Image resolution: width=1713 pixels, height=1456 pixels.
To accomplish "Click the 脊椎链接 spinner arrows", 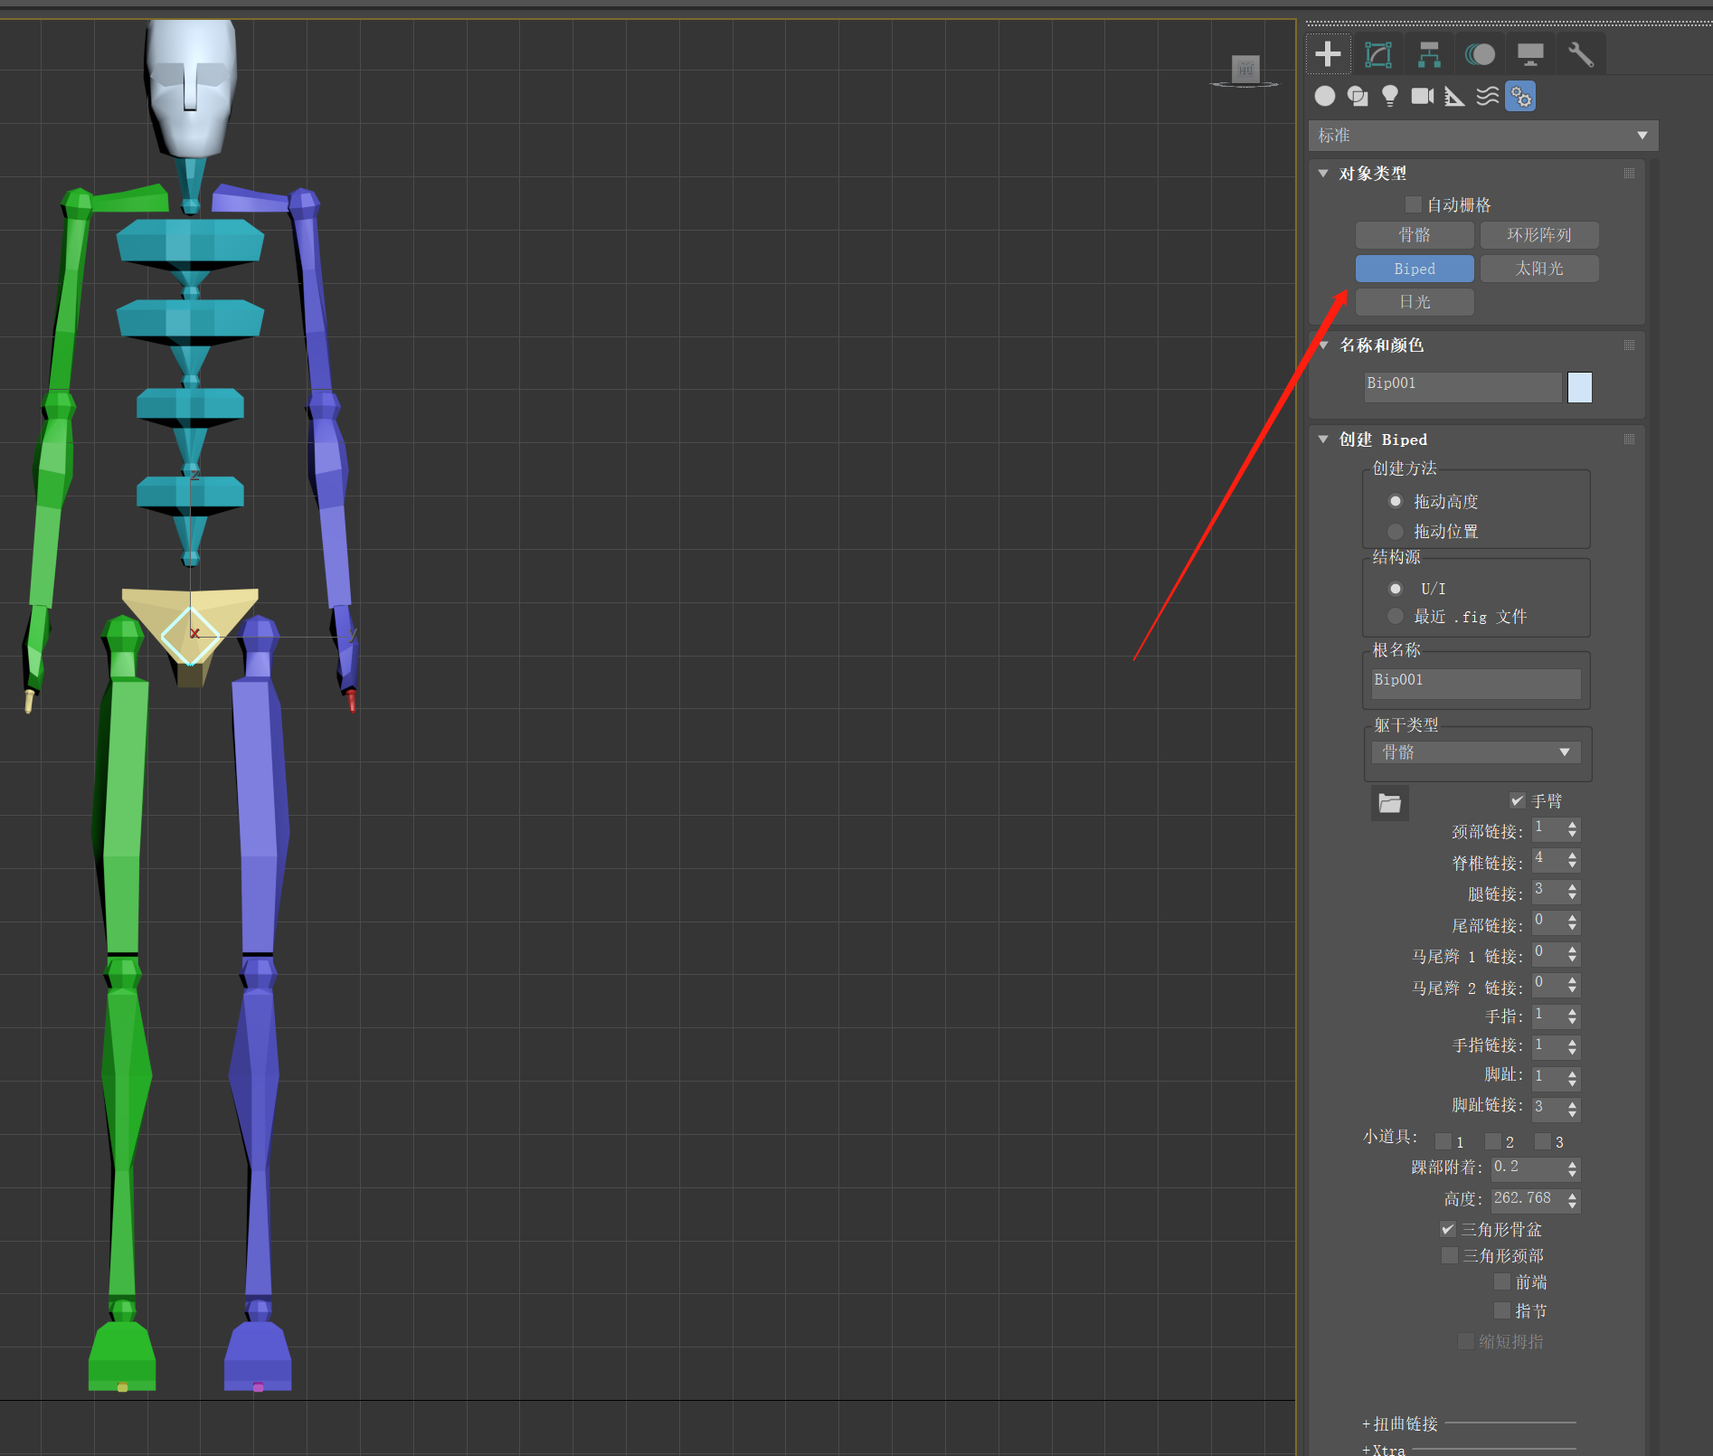I will (x=1573, y=860).
